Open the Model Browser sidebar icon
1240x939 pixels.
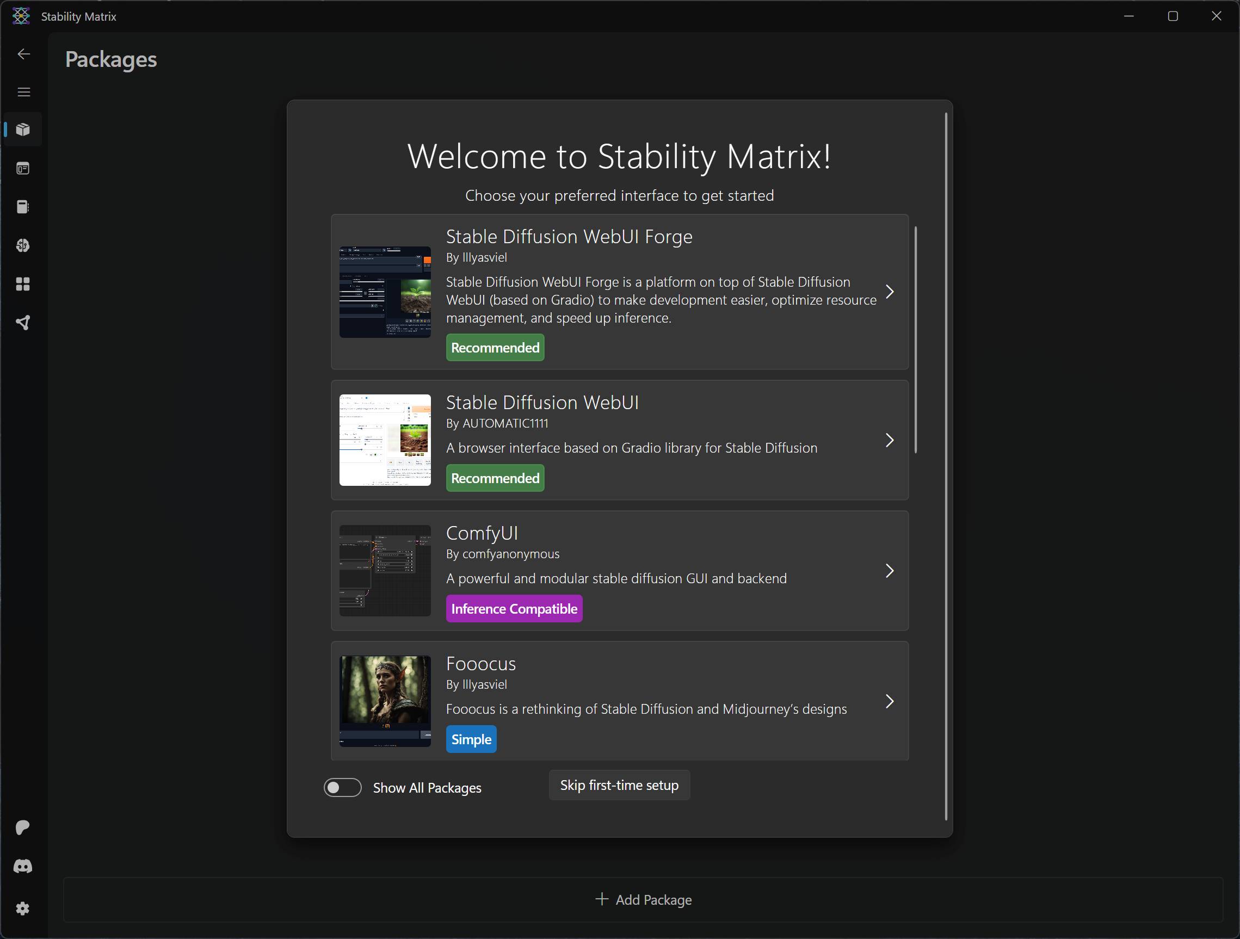pyautogui.click(x=23, y=245)
